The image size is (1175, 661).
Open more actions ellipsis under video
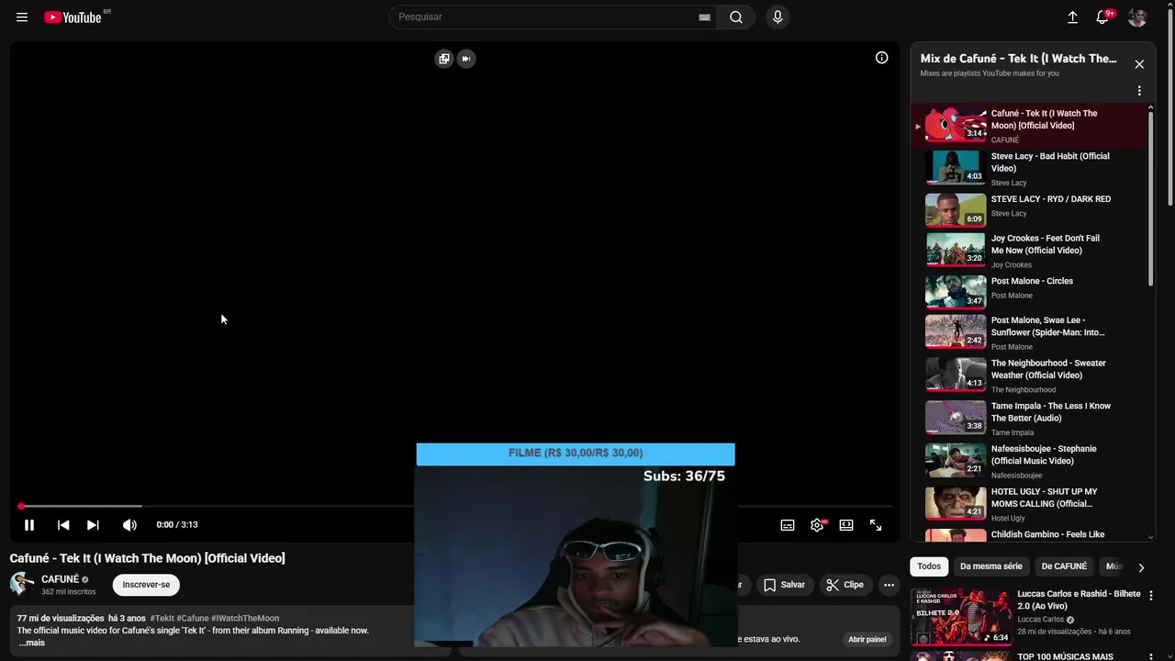point(889,585)
